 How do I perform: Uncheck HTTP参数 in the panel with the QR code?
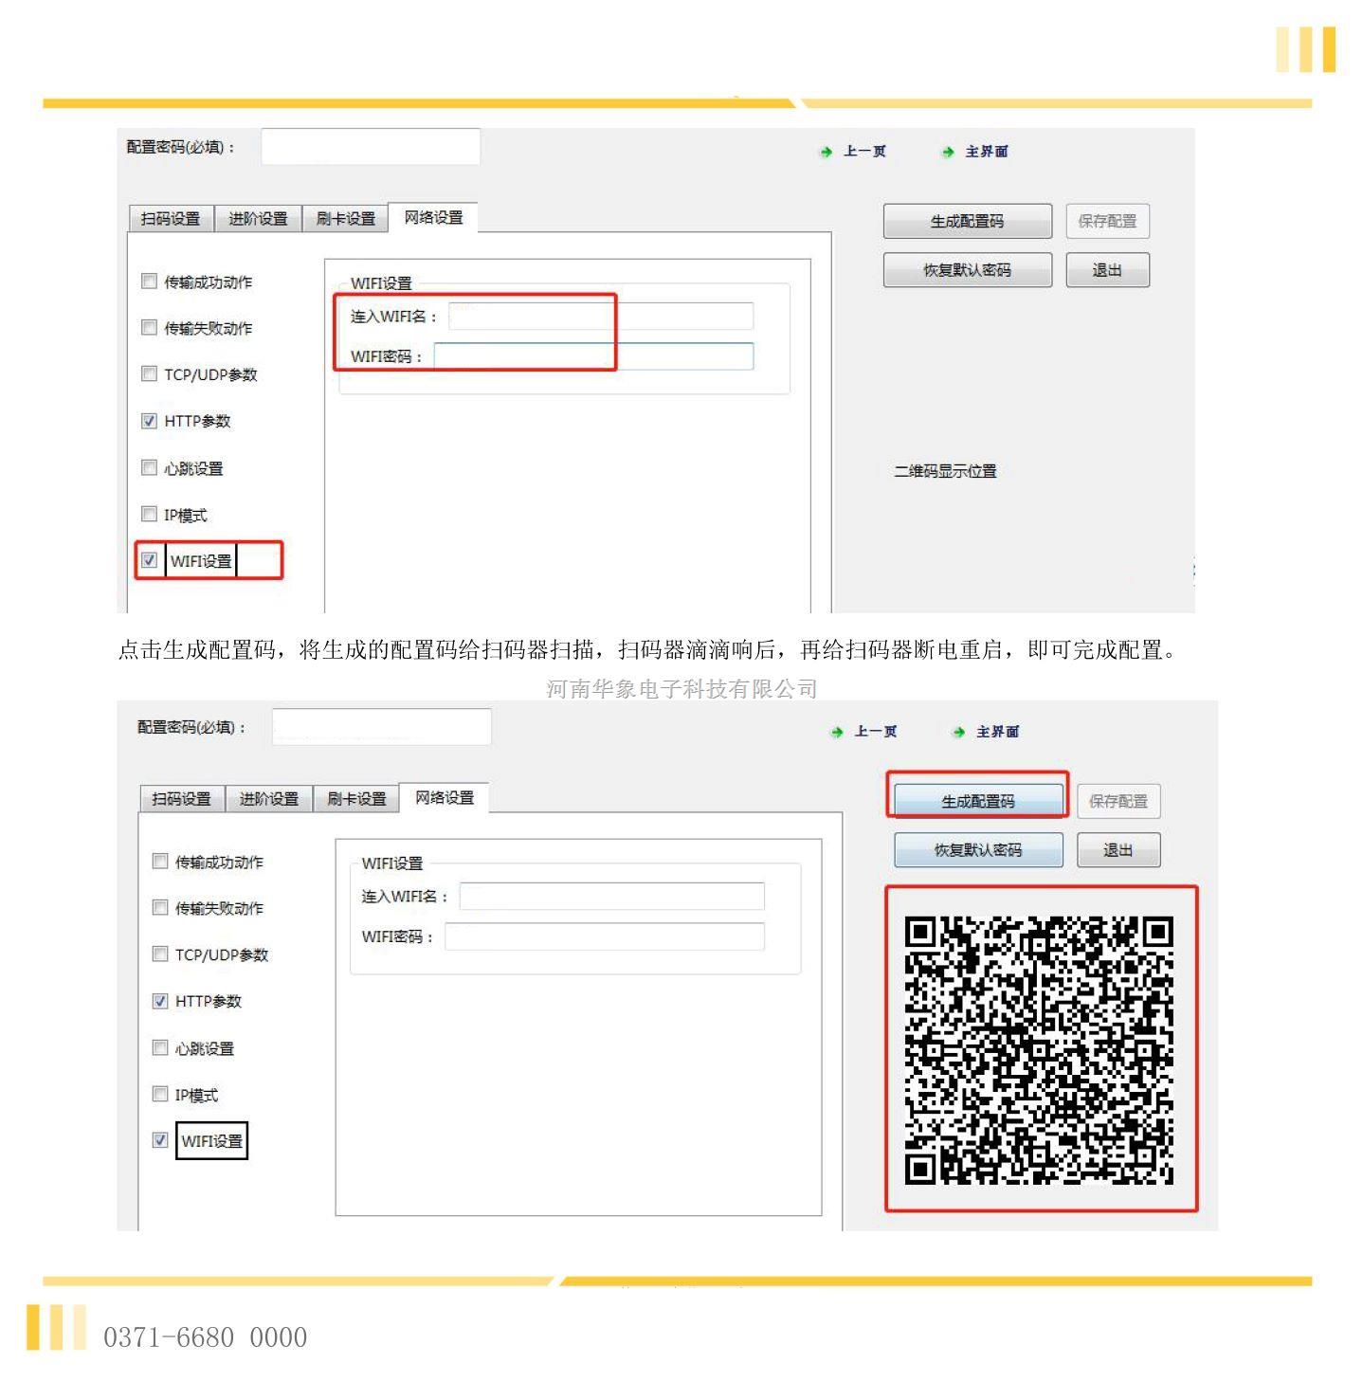tap(160, 1001)
